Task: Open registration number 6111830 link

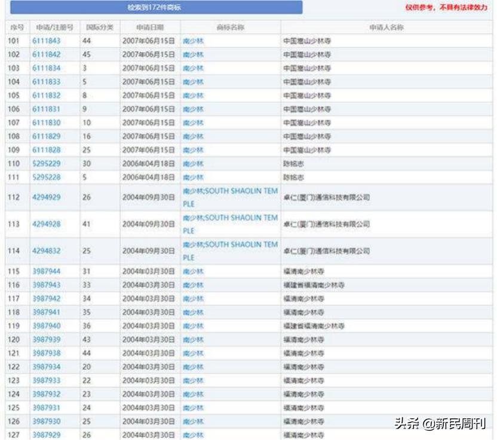Action: point(46,122)
